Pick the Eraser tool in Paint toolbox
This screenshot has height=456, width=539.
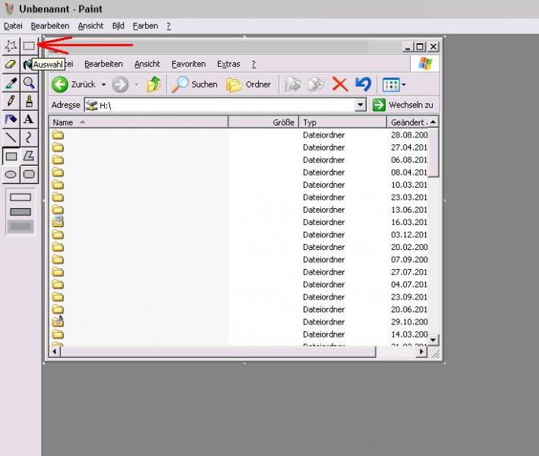pyautogui.click(x=11, y=65)
